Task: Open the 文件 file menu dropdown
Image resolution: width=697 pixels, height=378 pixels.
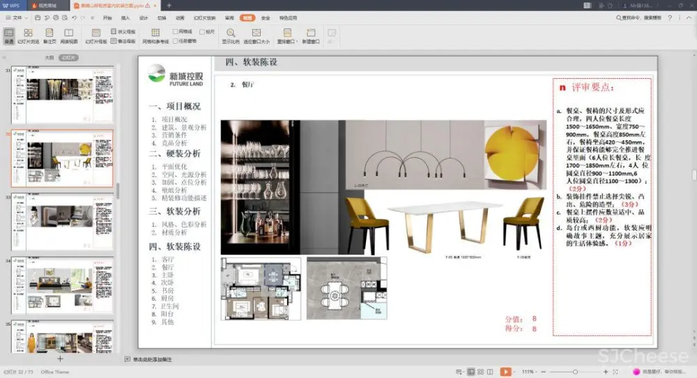Action: point(15,17)
